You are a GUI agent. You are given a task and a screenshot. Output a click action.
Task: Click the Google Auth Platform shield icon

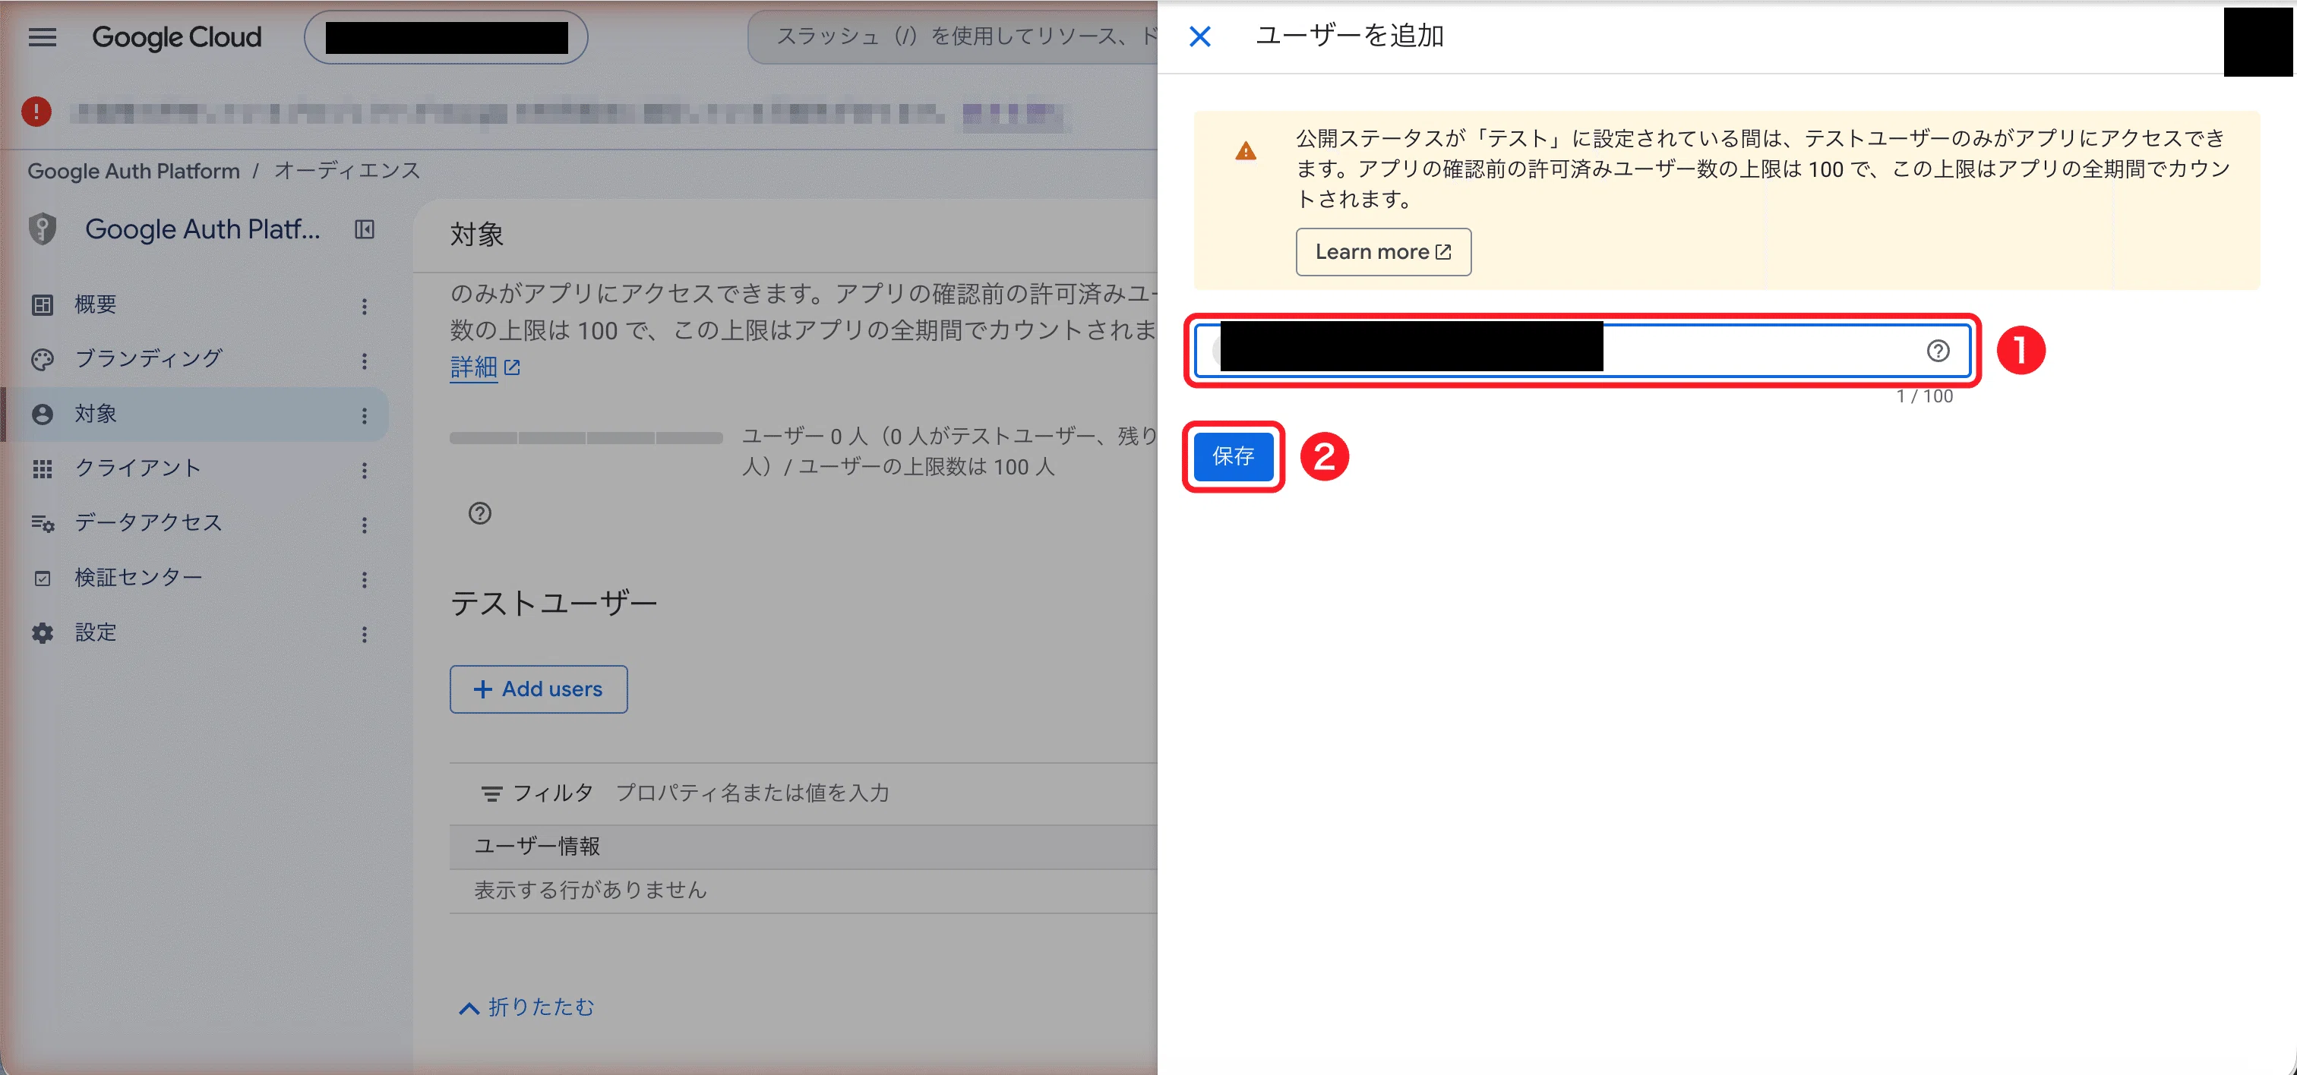coord(42,229)
